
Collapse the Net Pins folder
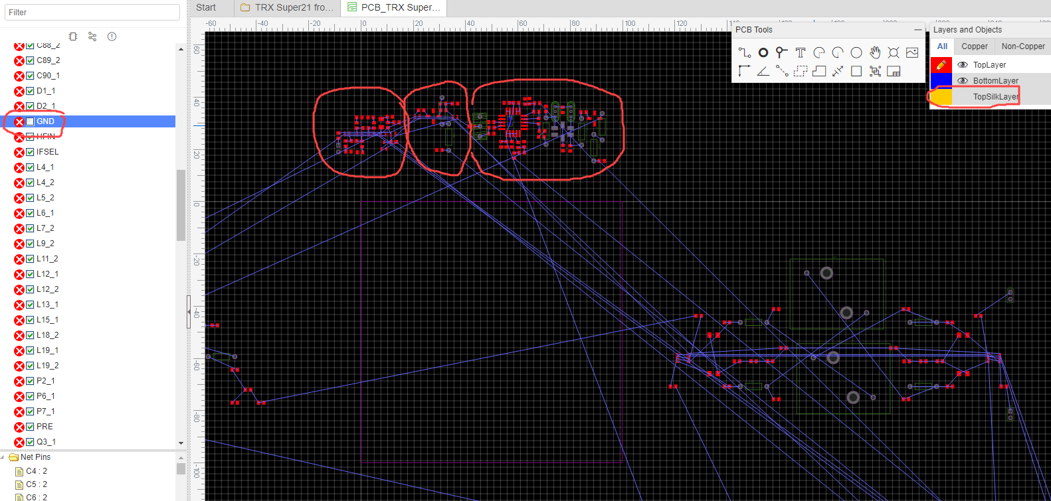click(4, 457)
